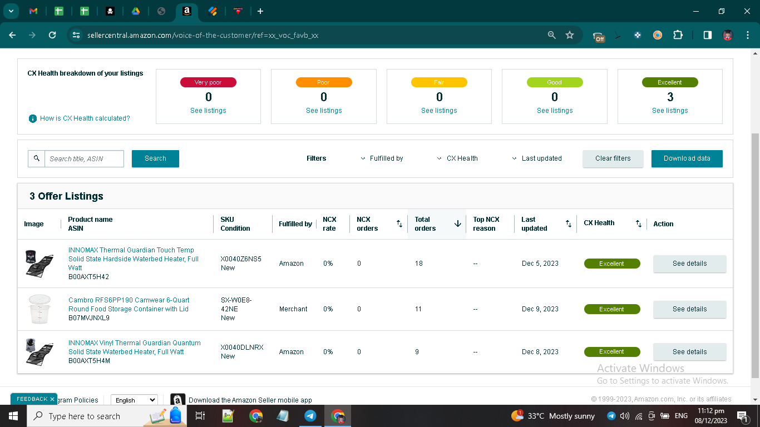Viewport: 760px width, 427px height.
Task: Open the orange circle extension icon
Action: [658, 35]
